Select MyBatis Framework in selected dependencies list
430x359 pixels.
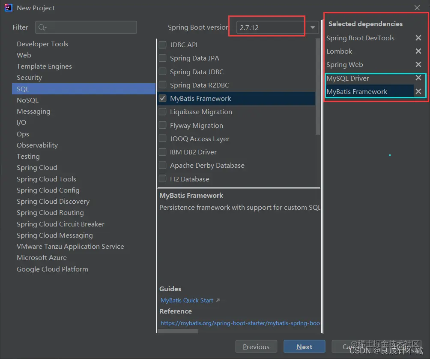coord(370,91)
